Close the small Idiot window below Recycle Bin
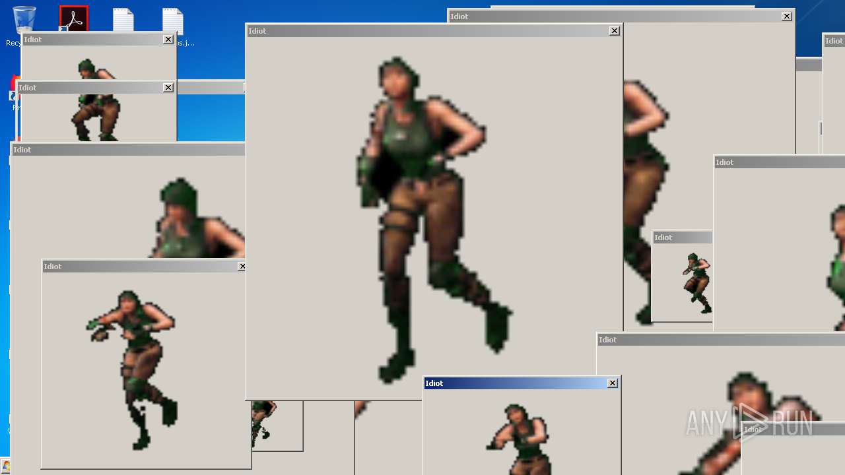Screen dimensions: 845x475 [x=168, y=40]
